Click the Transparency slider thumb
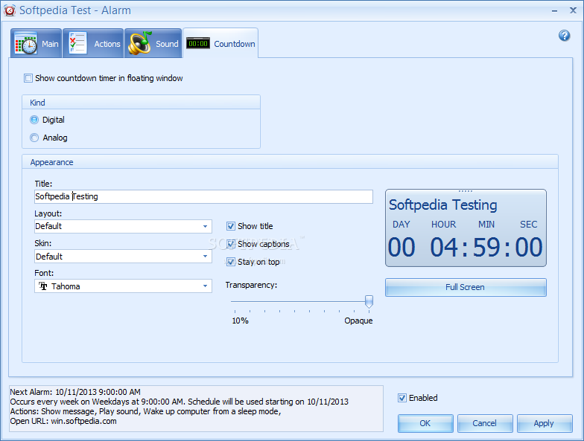584x441 pixels. click(x=369, y=302)
